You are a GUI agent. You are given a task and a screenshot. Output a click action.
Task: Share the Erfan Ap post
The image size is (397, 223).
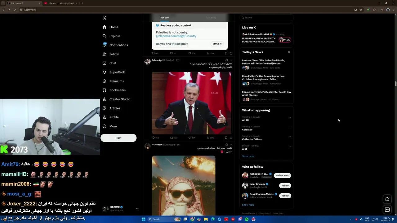(x=231, y=138)
